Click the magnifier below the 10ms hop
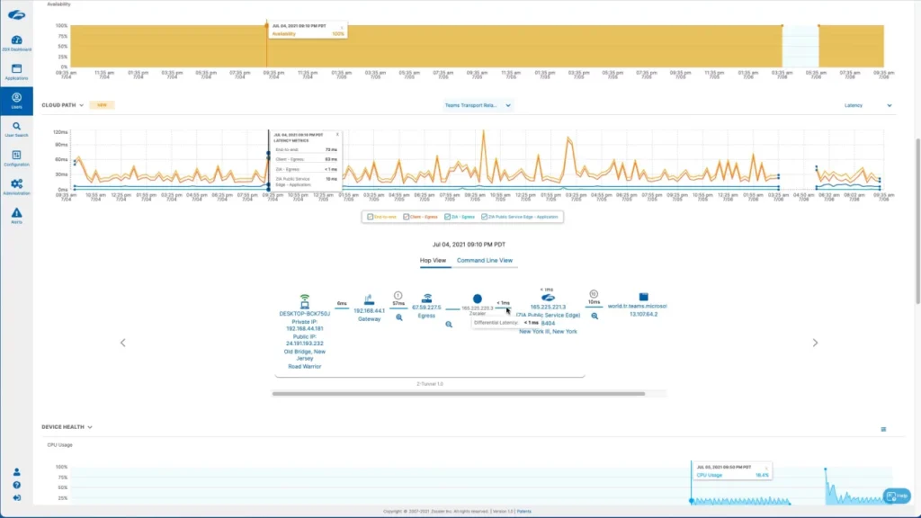This screenshot has height=518, width=921. [595, 316]
